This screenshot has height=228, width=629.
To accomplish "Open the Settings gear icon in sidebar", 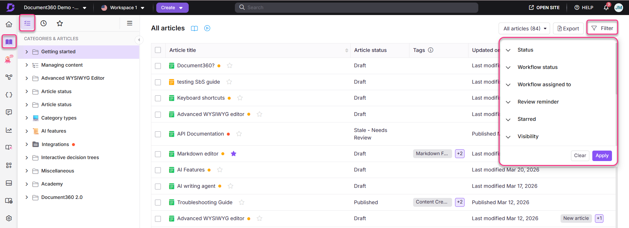I will point(9,218).
